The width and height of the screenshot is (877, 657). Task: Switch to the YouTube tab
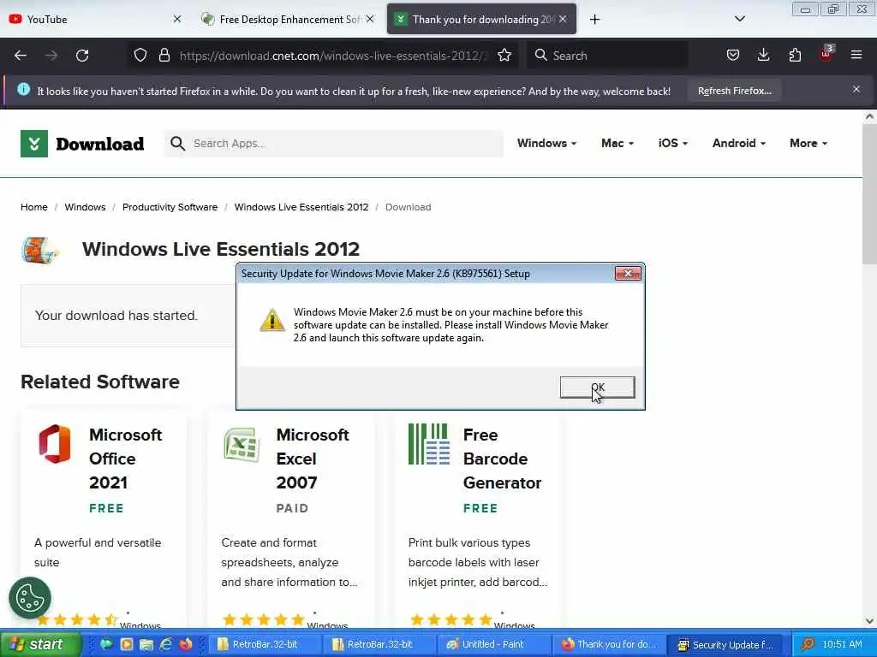89,20
